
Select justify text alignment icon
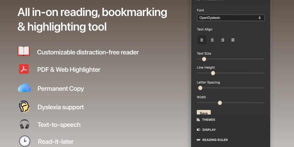[233, 40]
